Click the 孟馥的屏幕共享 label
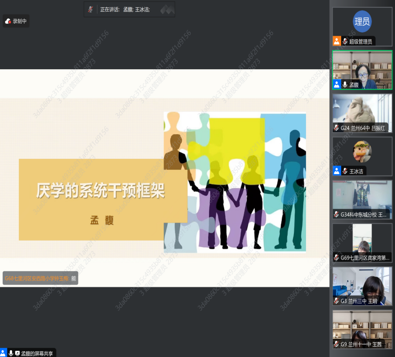The height and width of the screenshot is (357, 395). [x=37, y=353]
